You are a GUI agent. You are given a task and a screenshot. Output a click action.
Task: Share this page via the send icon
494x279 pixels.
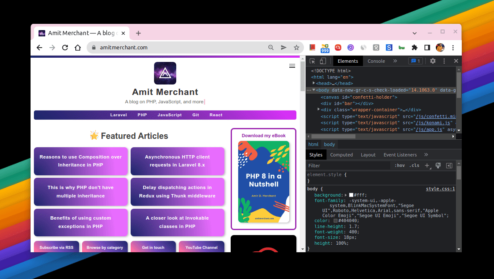click(x=283, y=48)
